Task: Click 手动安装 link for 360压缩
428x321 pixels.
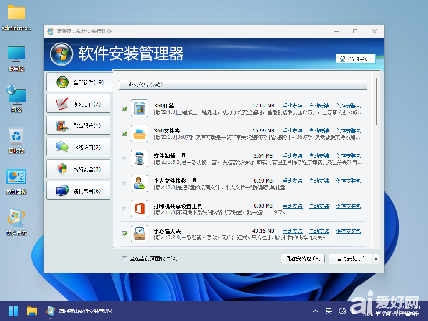Action: (292, 106)
